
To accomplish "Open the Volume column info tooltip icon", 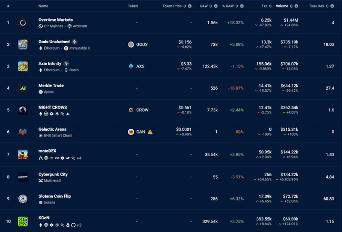I will 296,6.
